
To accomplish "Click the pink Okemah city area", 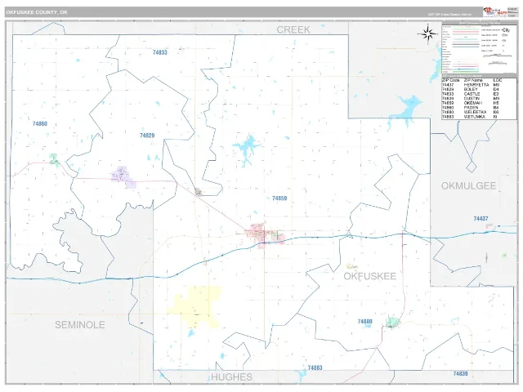I will point(265,234).
